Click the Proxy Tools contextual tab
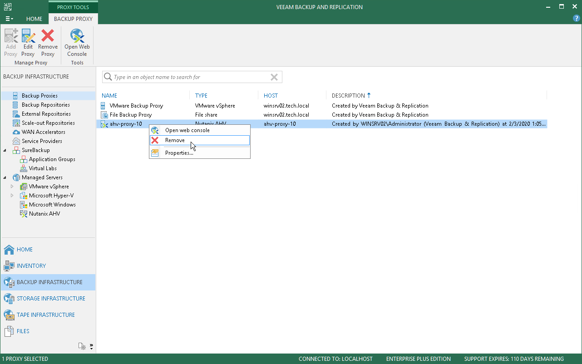 pos(73,7)
